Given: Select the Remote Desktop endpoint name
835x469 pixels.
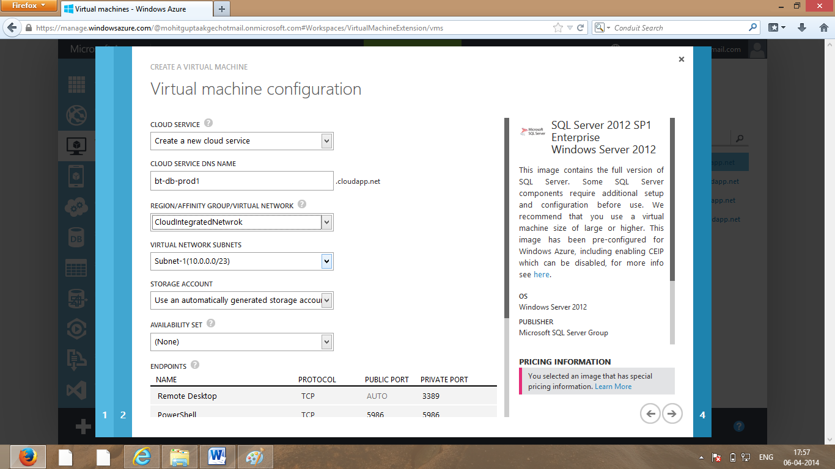Looking at the screenshot, I should click(187, 396).
